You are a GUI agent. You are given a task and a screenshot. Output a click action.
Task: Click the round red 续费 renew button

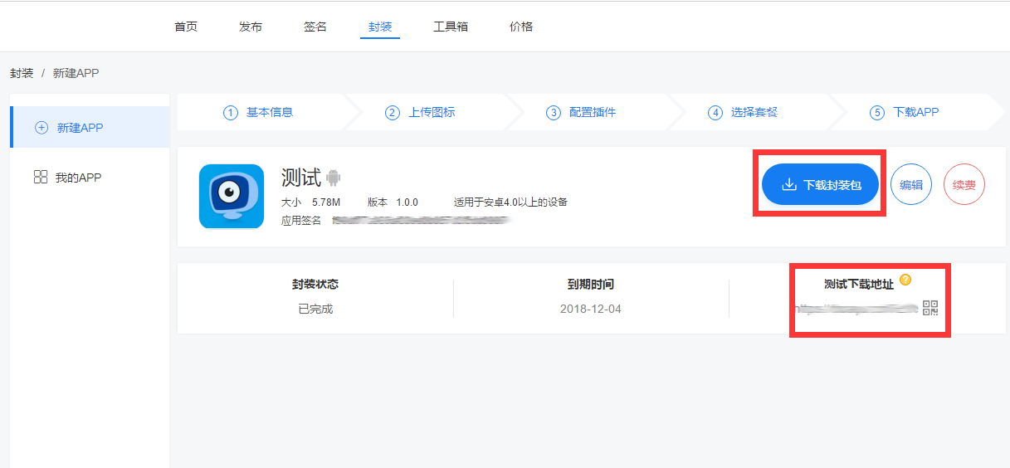pos(964,185)
